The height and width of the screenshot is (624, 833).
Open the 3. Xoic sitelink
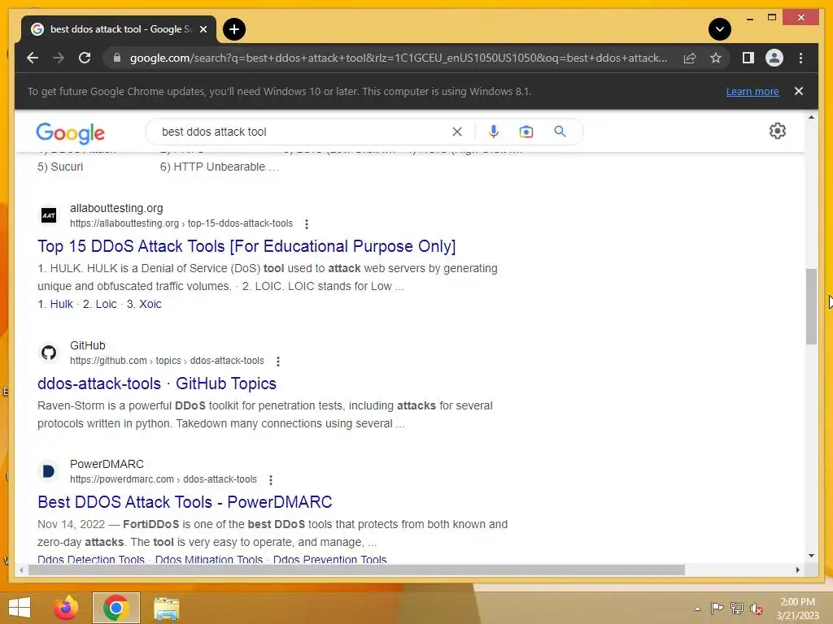point(144,304)
